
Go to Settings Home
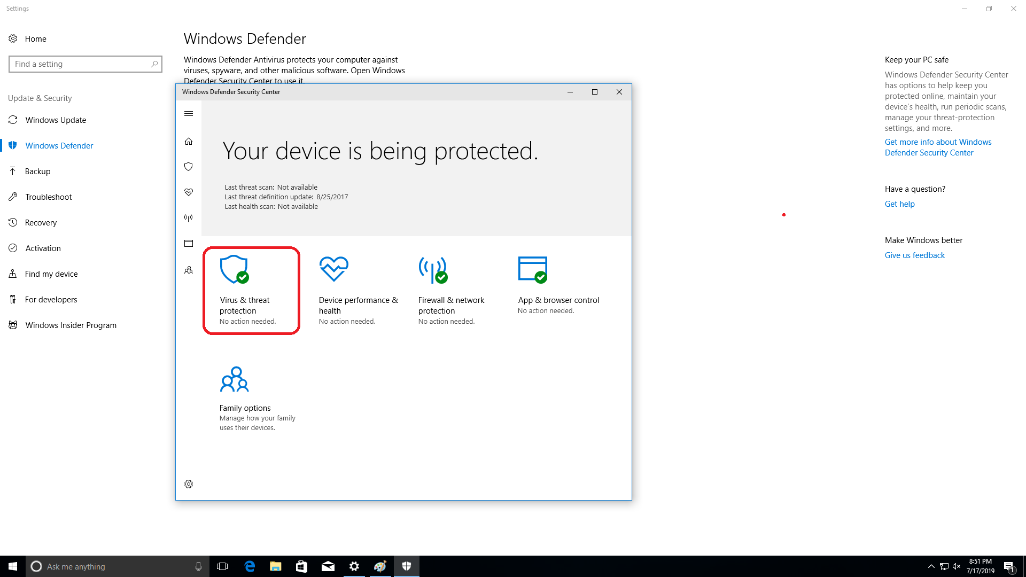pos(28,39)
